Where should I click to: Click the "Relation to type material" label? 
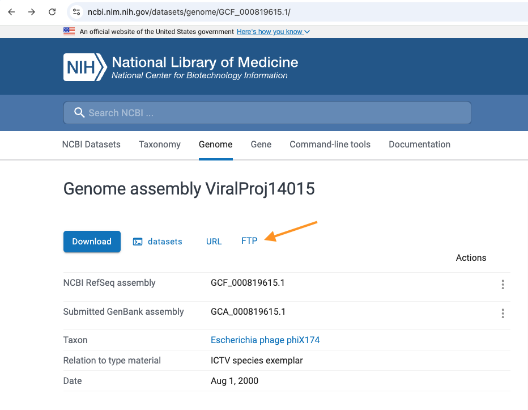click(112, 361)
